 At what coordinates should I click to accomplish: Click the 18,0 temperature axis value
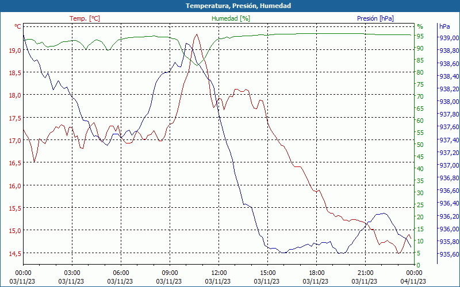[15, 96]
